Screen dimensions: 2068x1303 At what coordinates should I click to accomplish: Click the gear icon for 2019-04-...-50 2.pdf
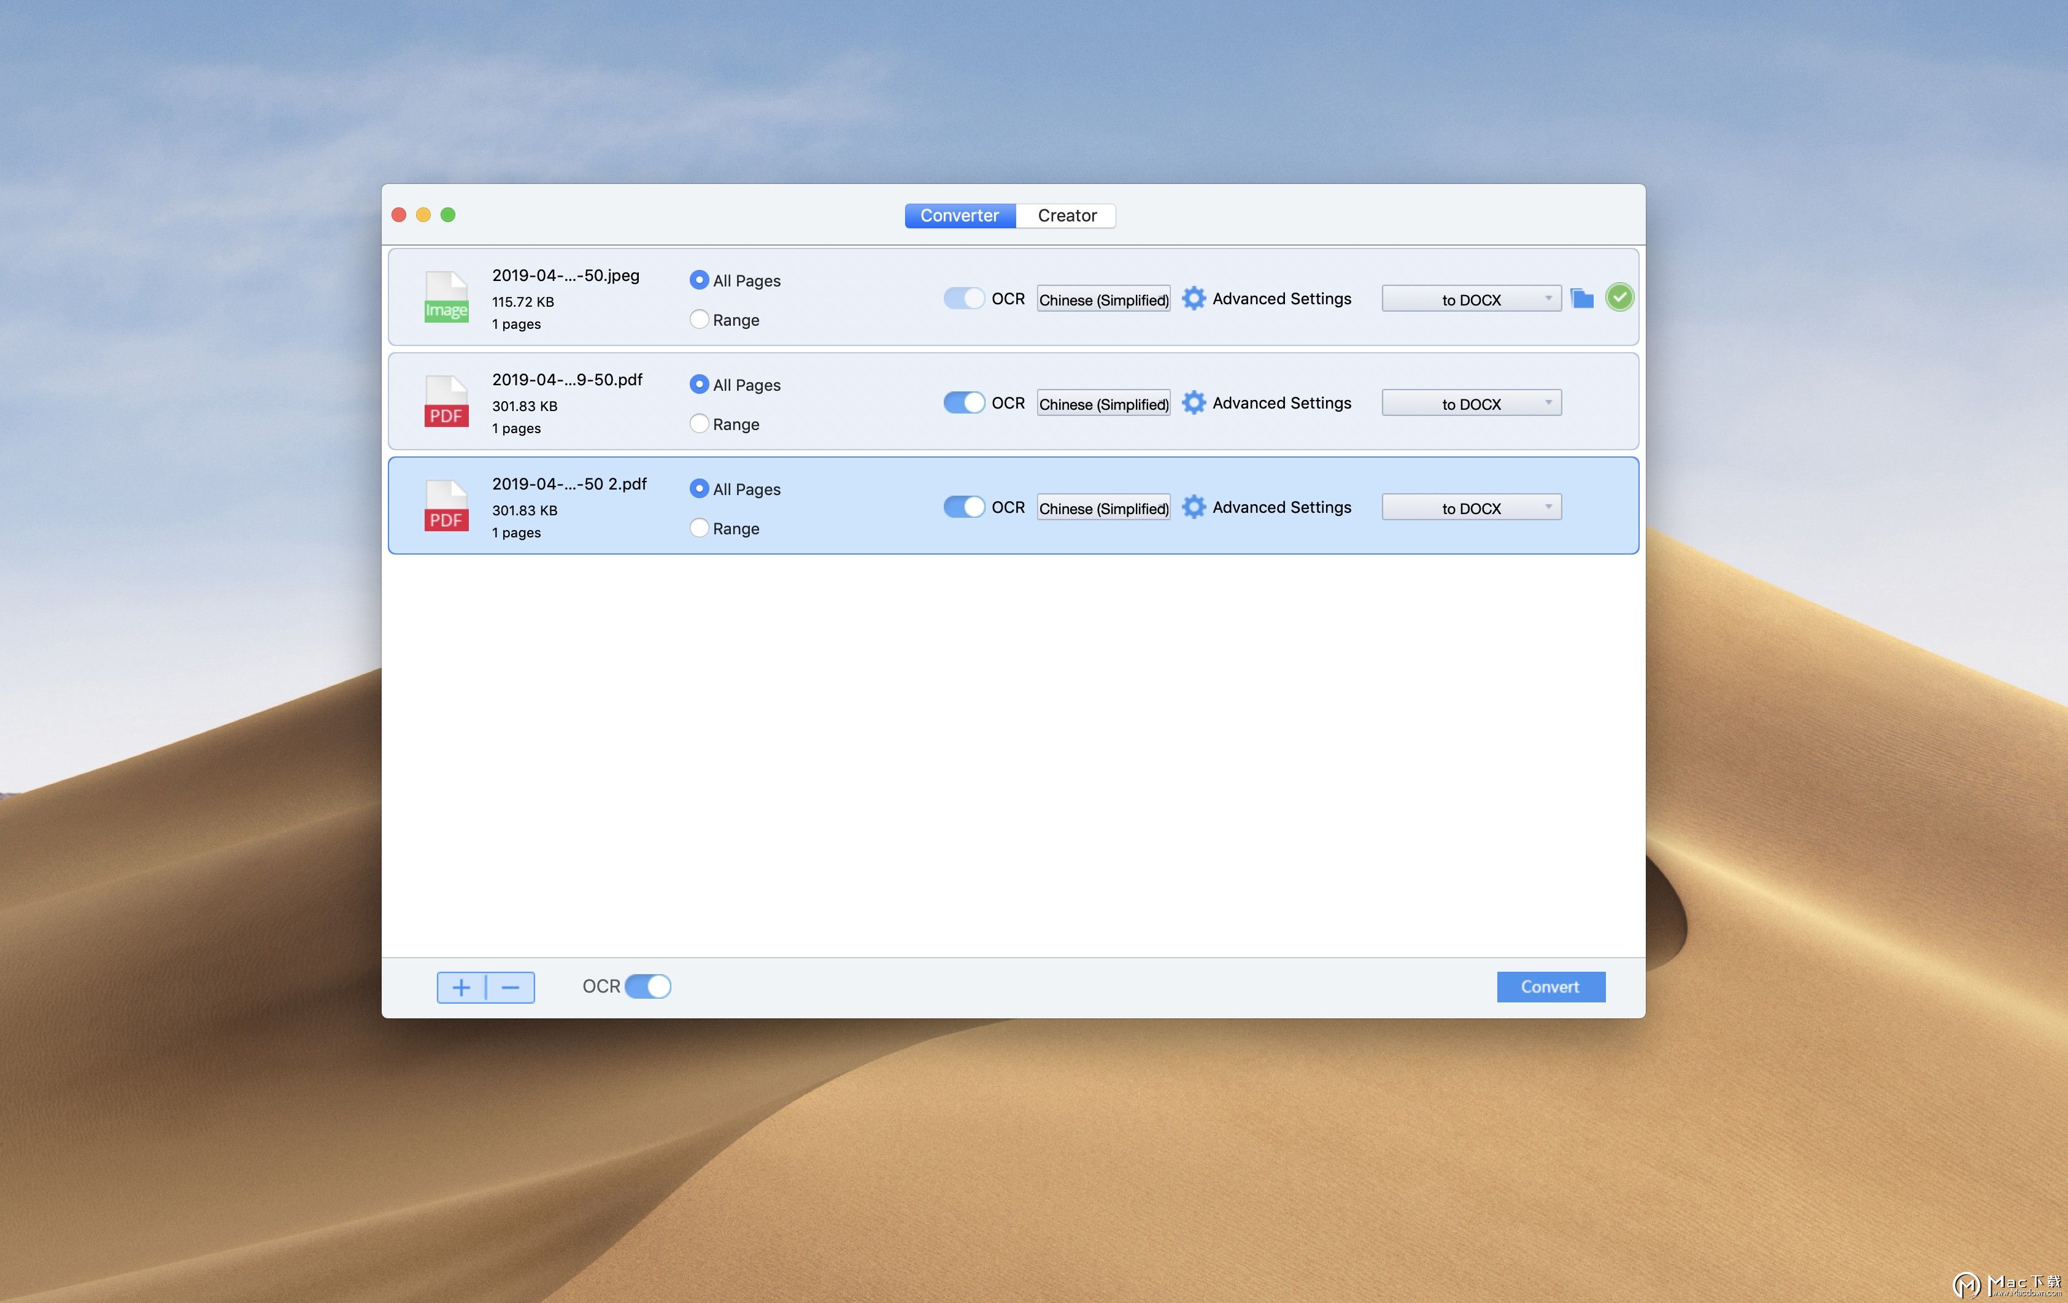point(1194,507)
